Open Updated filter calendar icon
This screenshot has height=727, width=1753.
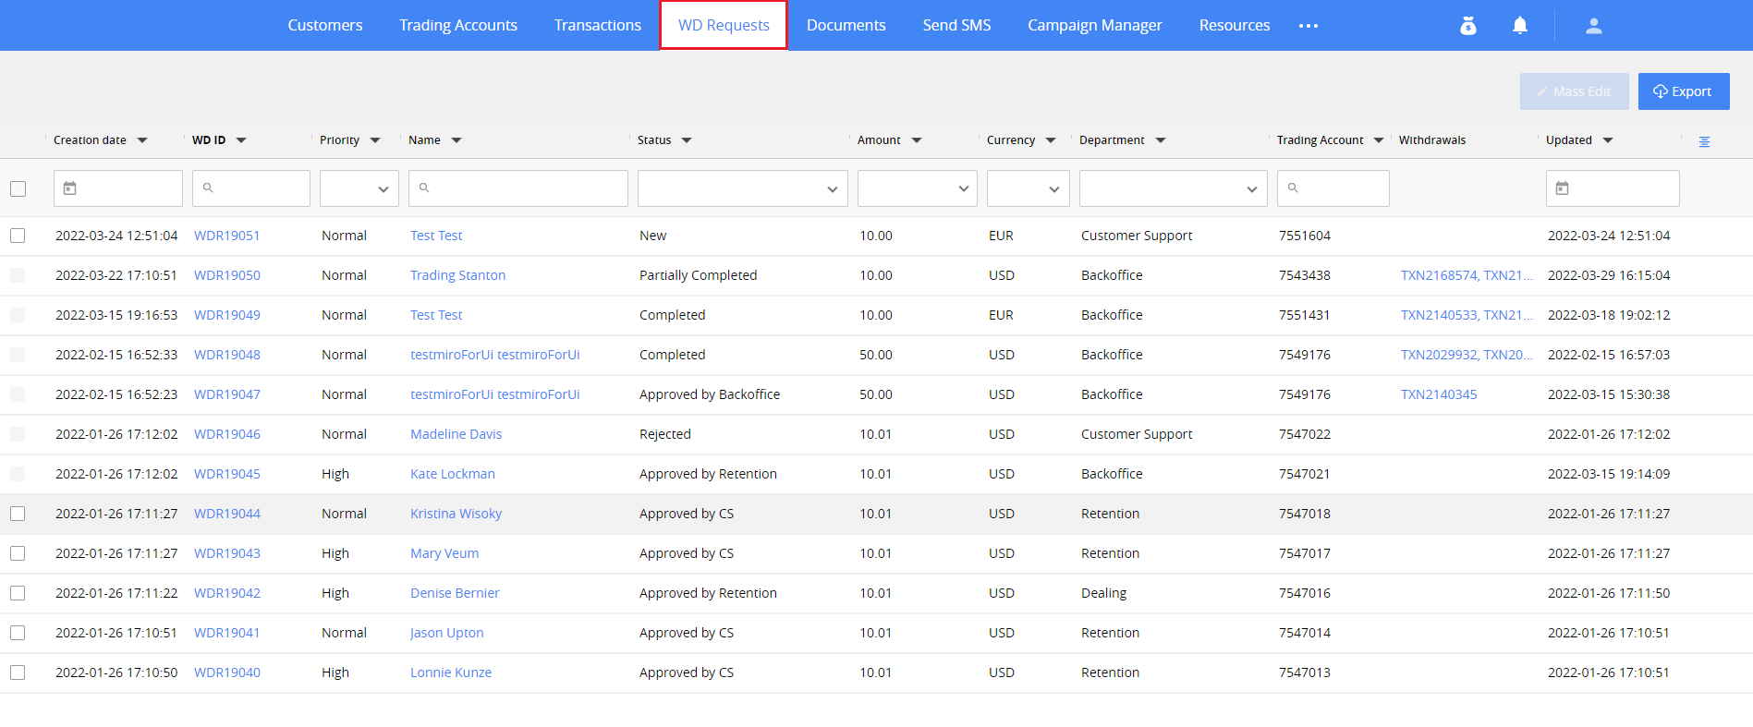1563,188
